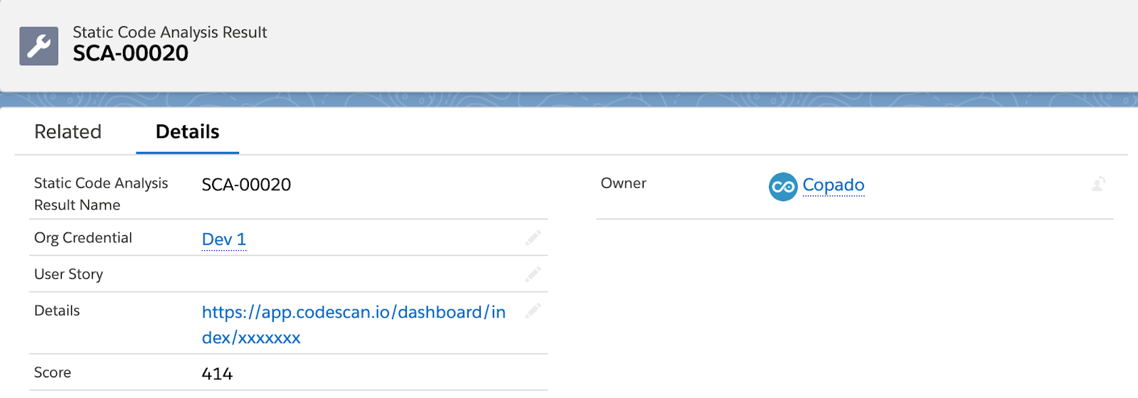Open the Copado owner link
Screen dimensions: 1138x398
point(834,185)
